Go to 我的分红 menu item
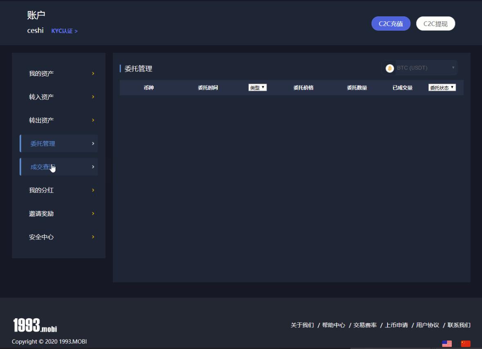482x349 pixels. tap(41, 190)
